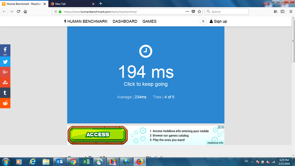Click the 194 ms result text
295x166 pixels.
(x=146, y=72)
